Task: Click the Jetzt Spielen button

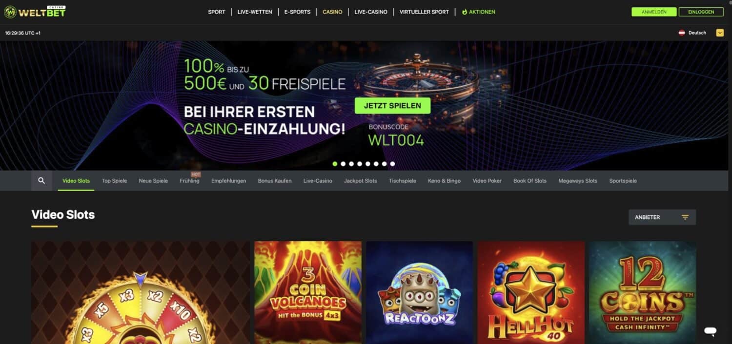Action: (392, 106)
